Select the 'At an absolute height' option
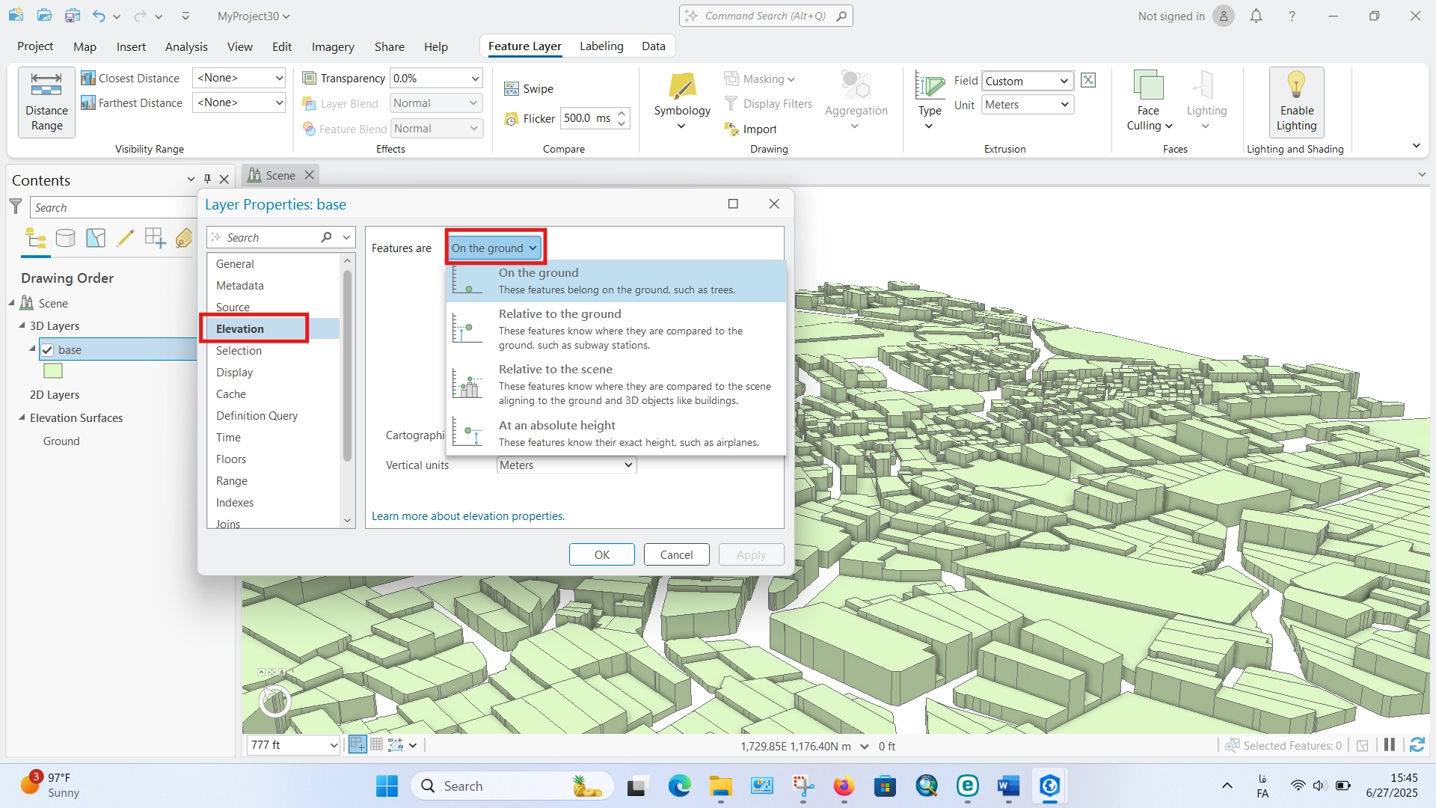The width and height of the screenshot is (1436, 808). (616, 433)
